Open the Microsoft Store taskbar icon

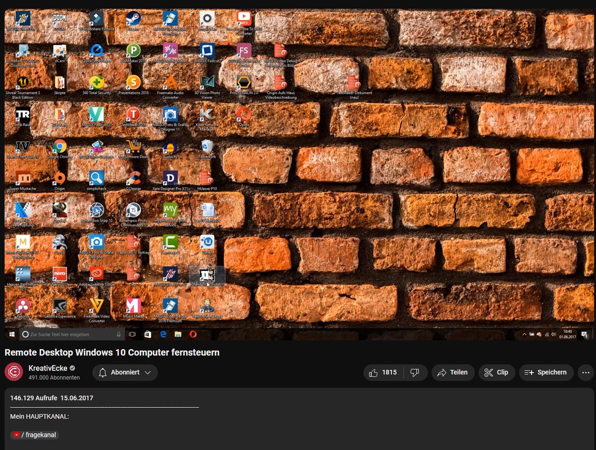click(148, 335)
